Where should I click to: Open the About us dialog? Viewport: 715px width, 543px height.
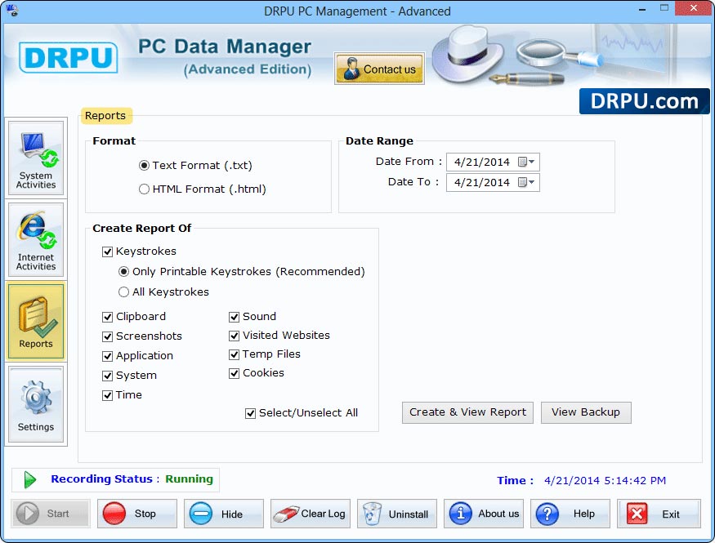click(484, 514)
